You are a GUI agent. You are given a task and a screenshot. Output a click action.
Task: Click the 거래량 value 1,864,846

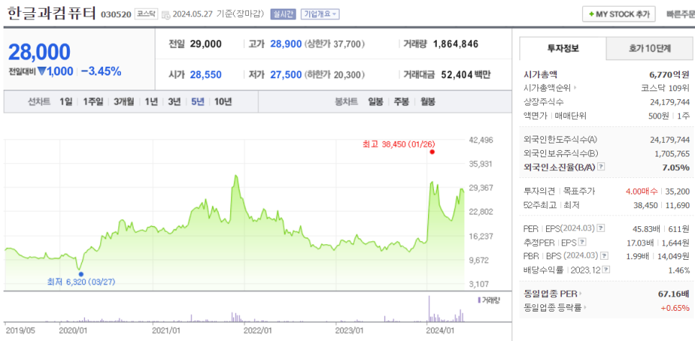coord(455,44)
